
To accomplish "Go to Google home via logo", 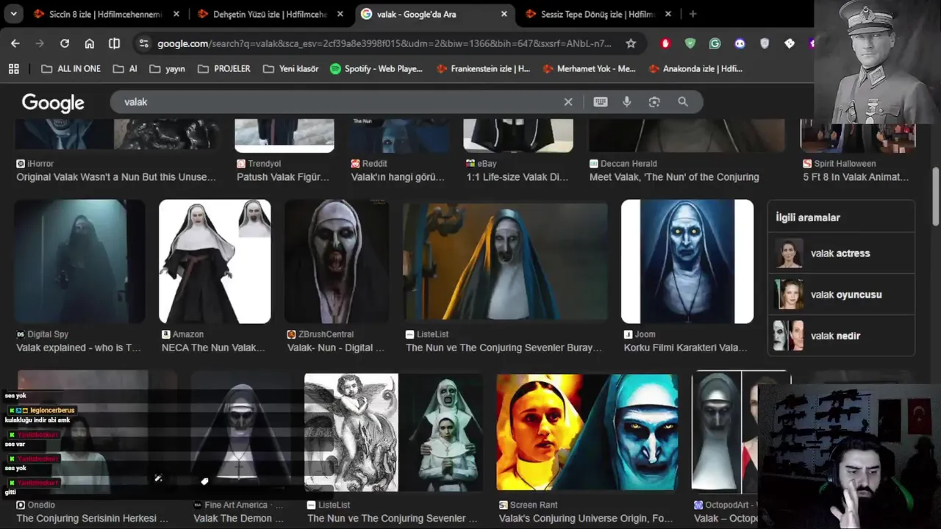I will (x=53, y=103).
